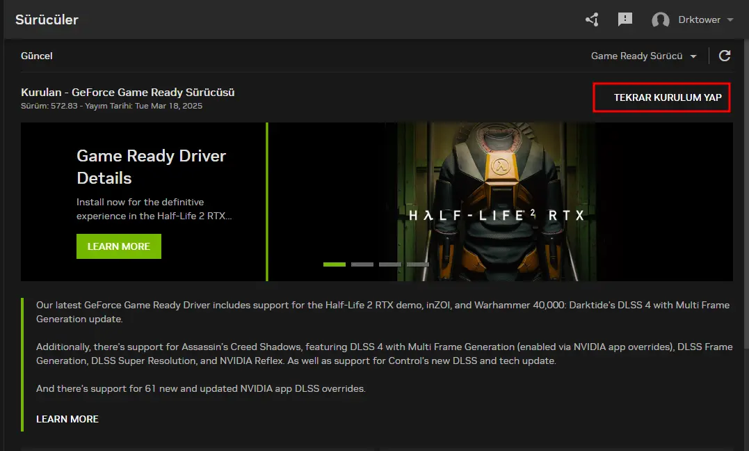Image resolution: width=749 pixels, height=451 pixels.
Task: Select the fourth carousel slide indicator
Action: pos(418,264)
